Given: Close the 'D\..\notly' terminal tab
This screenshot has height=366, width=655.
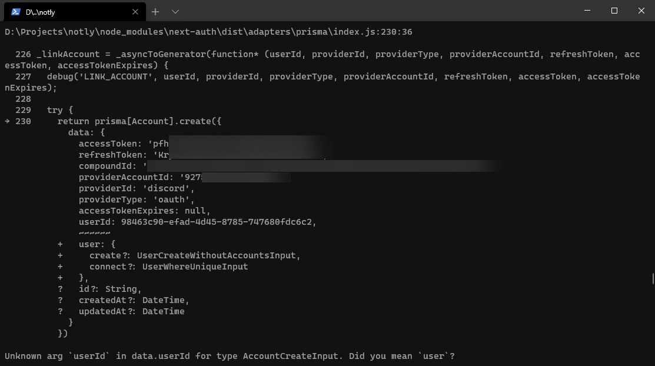Looking at the screenshot, I should click(135, 12).
